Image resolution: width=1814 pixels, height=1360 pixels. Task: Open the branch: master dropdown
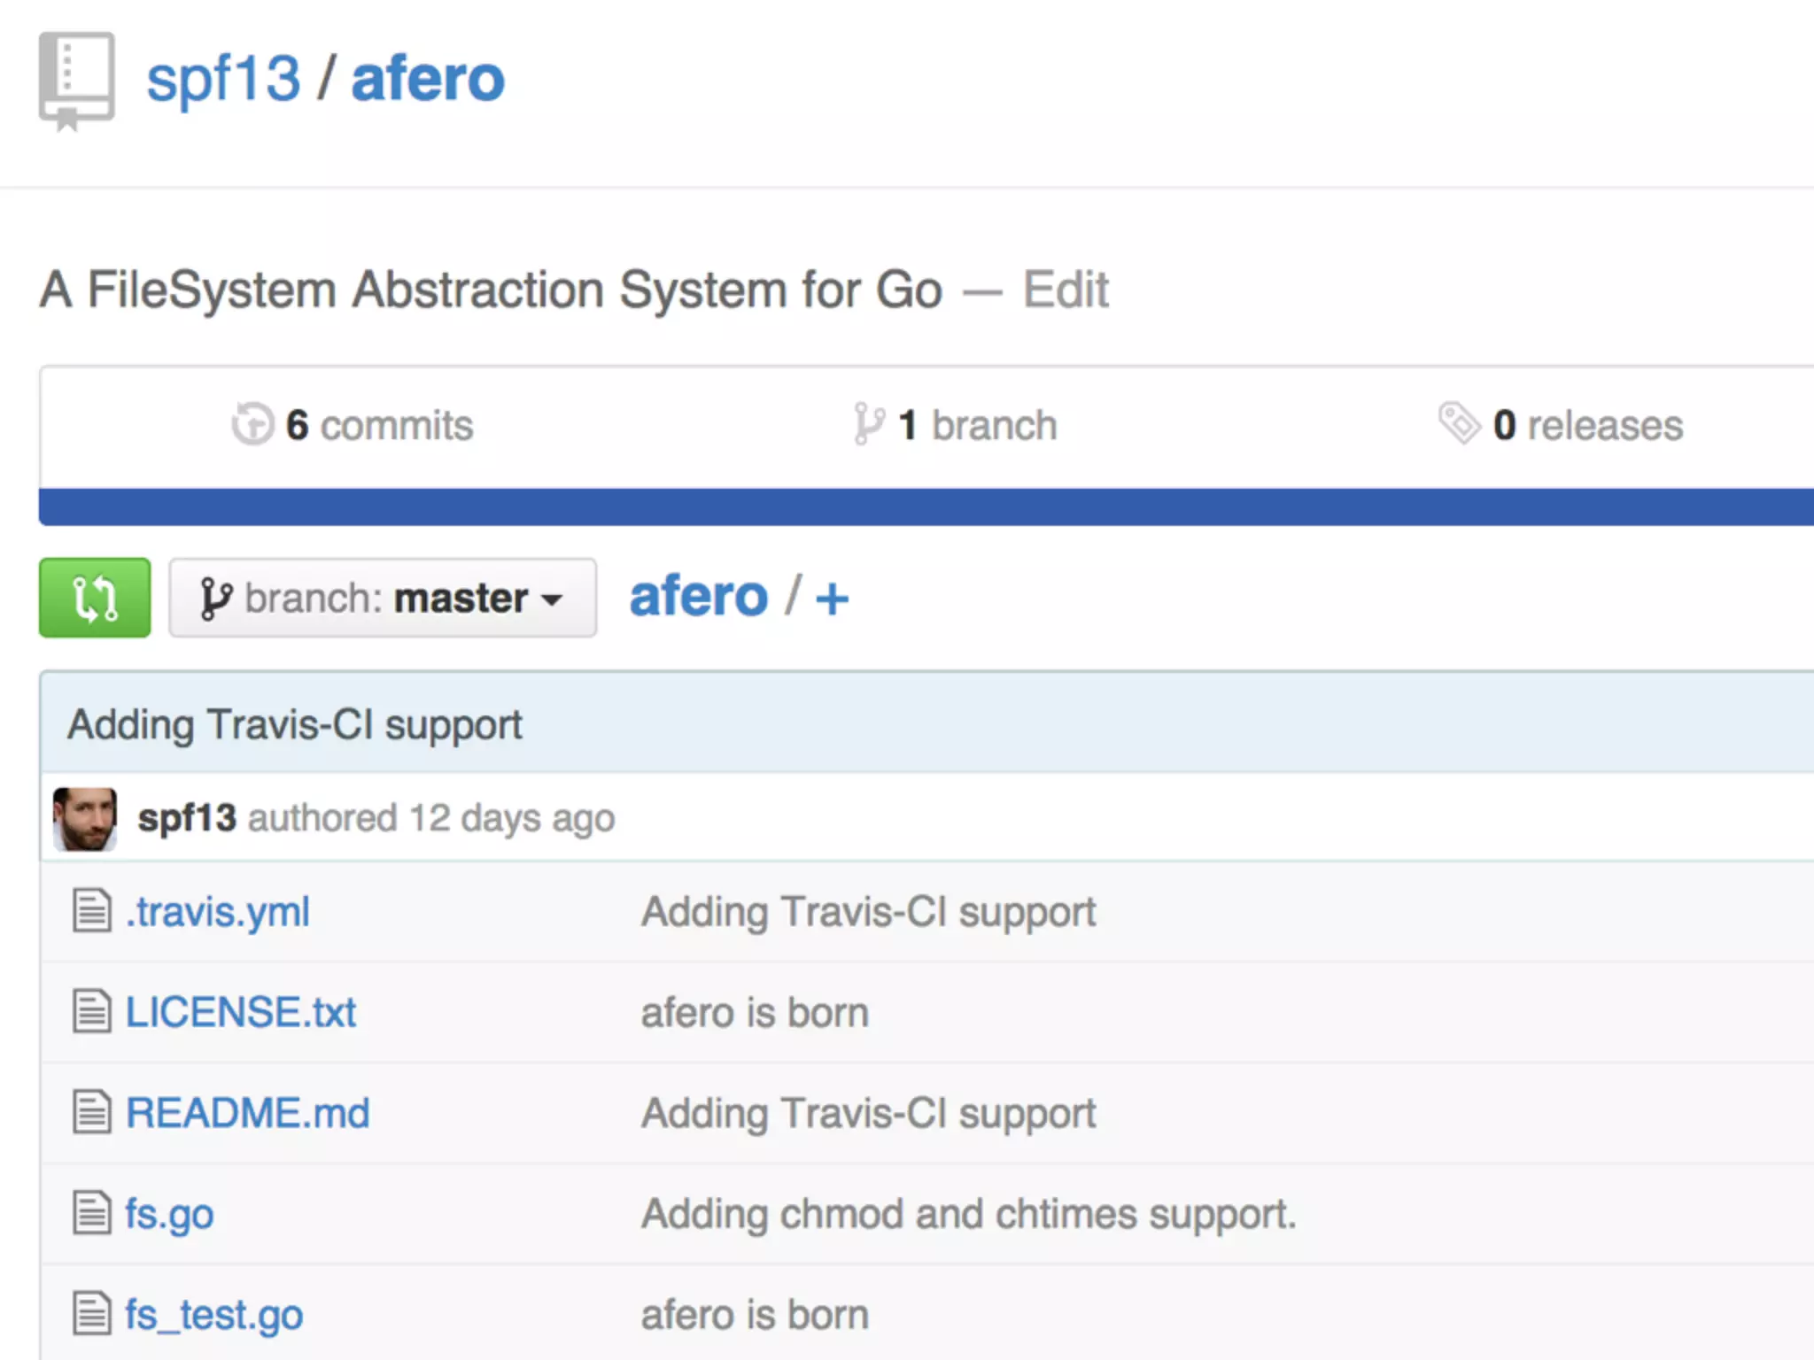383,598
